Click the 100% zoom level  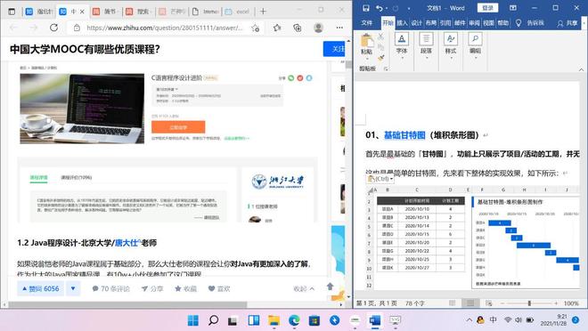click(571, 303)
